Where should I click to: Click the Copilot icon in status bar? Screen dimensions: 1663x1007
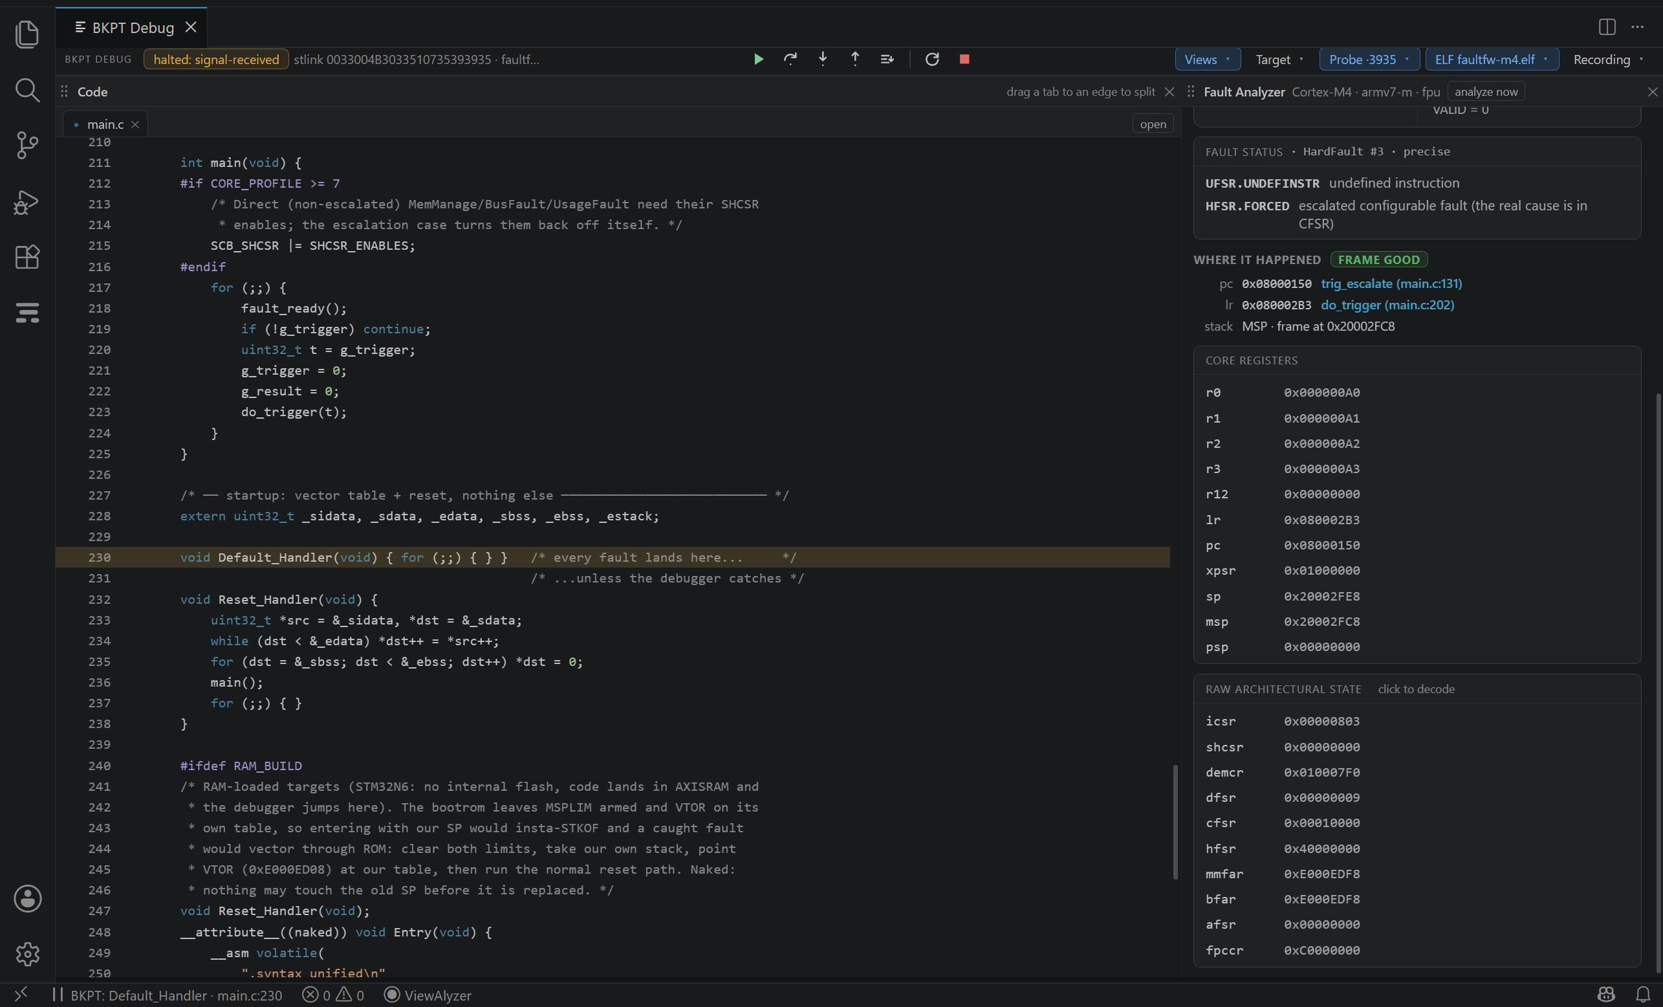[x=1606, y=995]
